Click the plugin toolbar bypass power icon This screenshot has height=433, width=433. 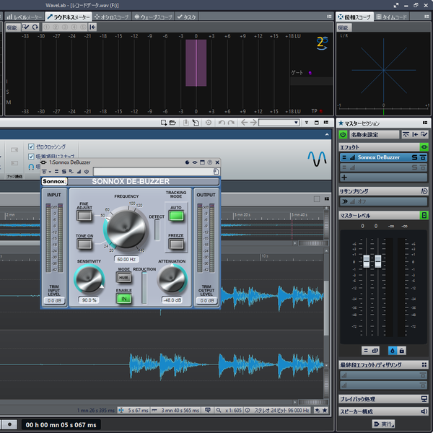point(87,172)
